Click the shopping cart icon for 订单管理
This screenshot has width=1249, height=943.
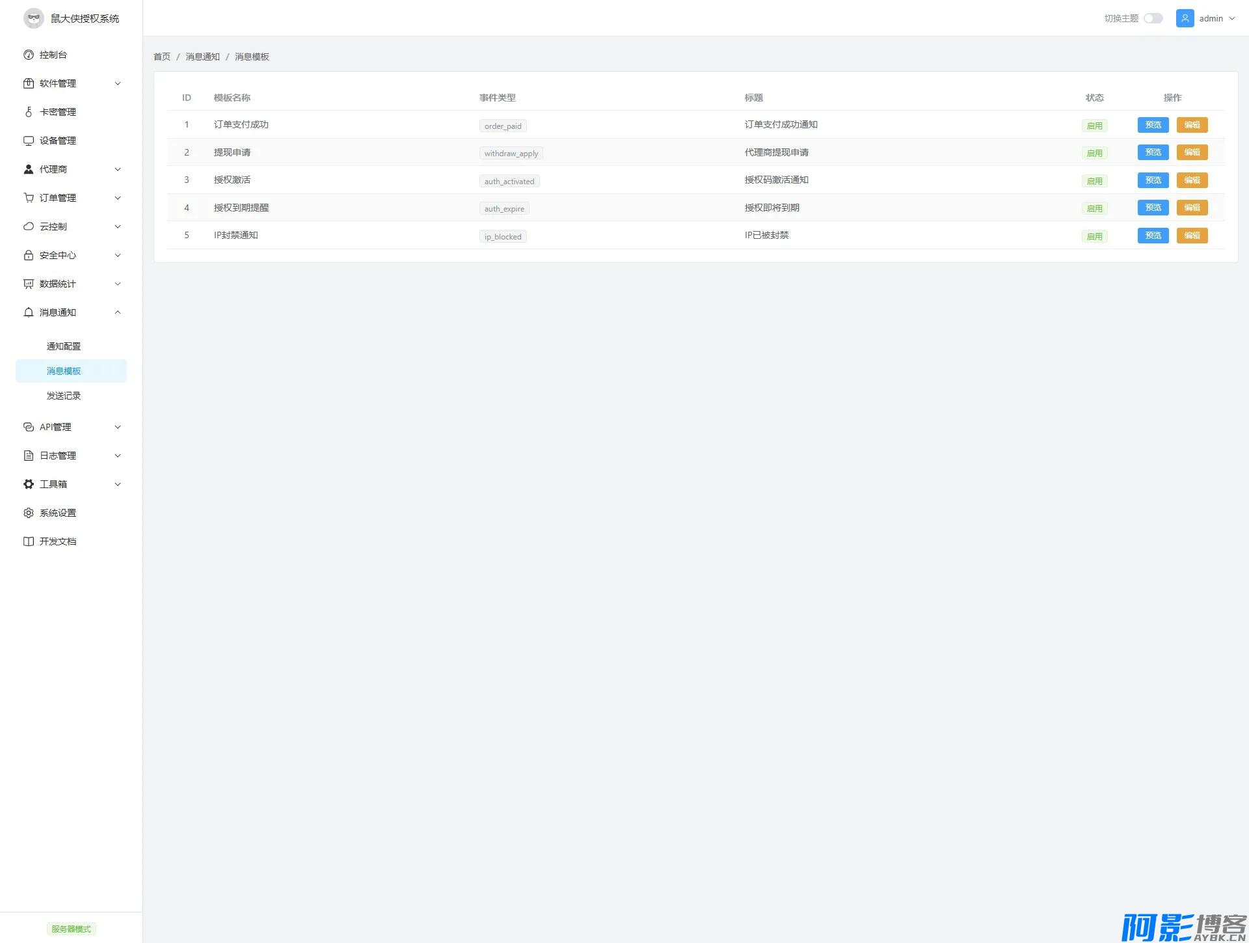tap(29, 198)
